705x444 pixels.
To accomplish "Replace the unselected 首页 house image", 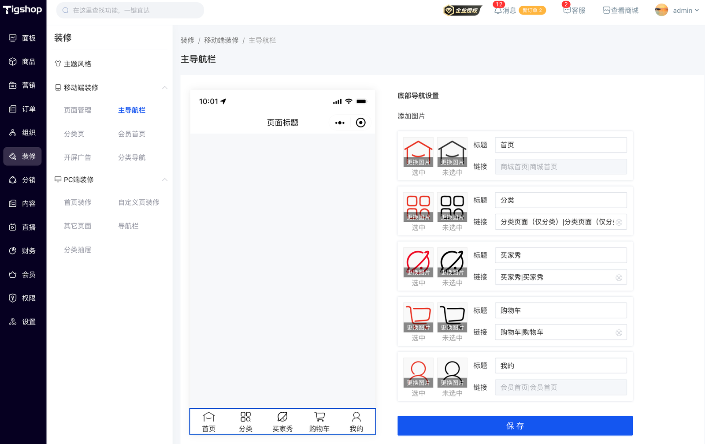I will (452, 152).
